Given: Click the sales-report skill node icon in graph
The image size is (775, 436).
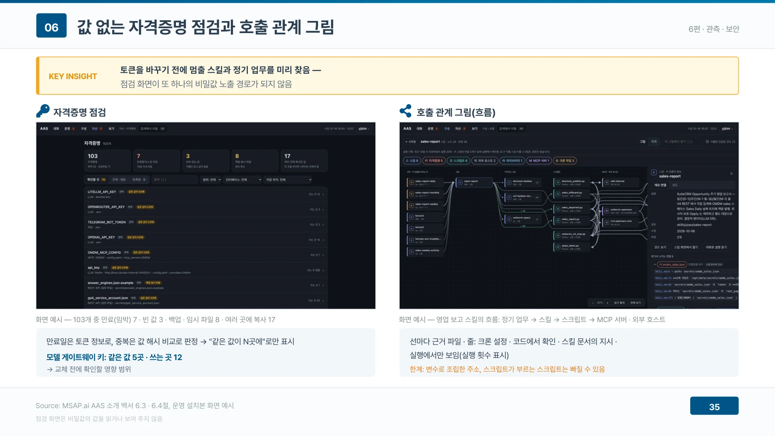Looking at the screenshot, I should pyautogui.click(x=460, y=182).
